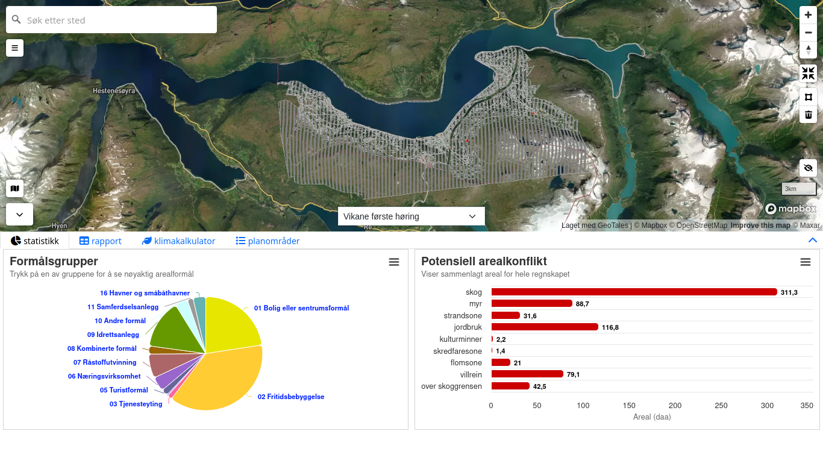Viewport: 823px width, 463px height.
Task: Click the 02 Fritidsbebyggelse pie label
Action: tap(291, 397)
